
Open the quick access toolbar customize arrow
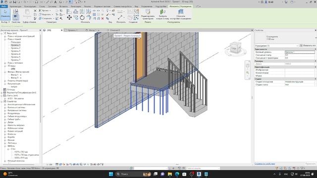coord(85,2)
